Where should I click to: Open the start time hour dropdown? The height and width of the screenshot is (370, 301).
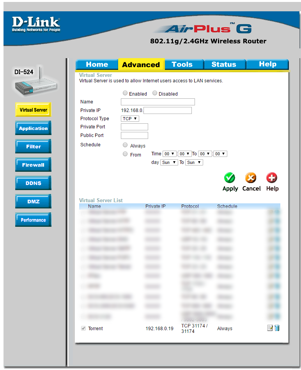pos(170,154)
